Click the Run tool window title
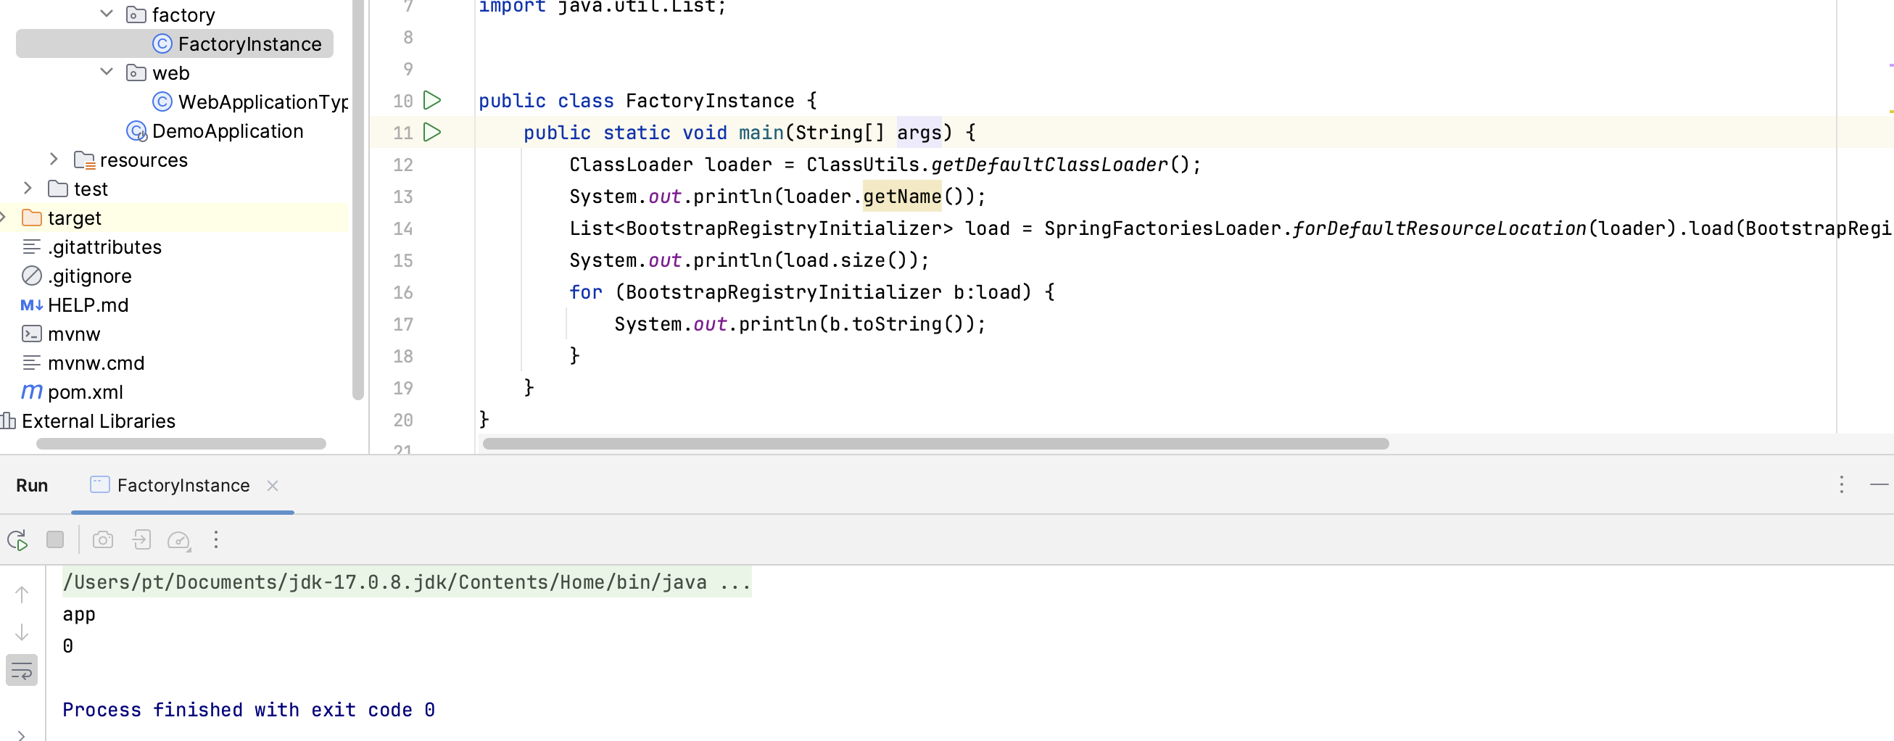This screenshot has width=1894, height=741. 32,486
